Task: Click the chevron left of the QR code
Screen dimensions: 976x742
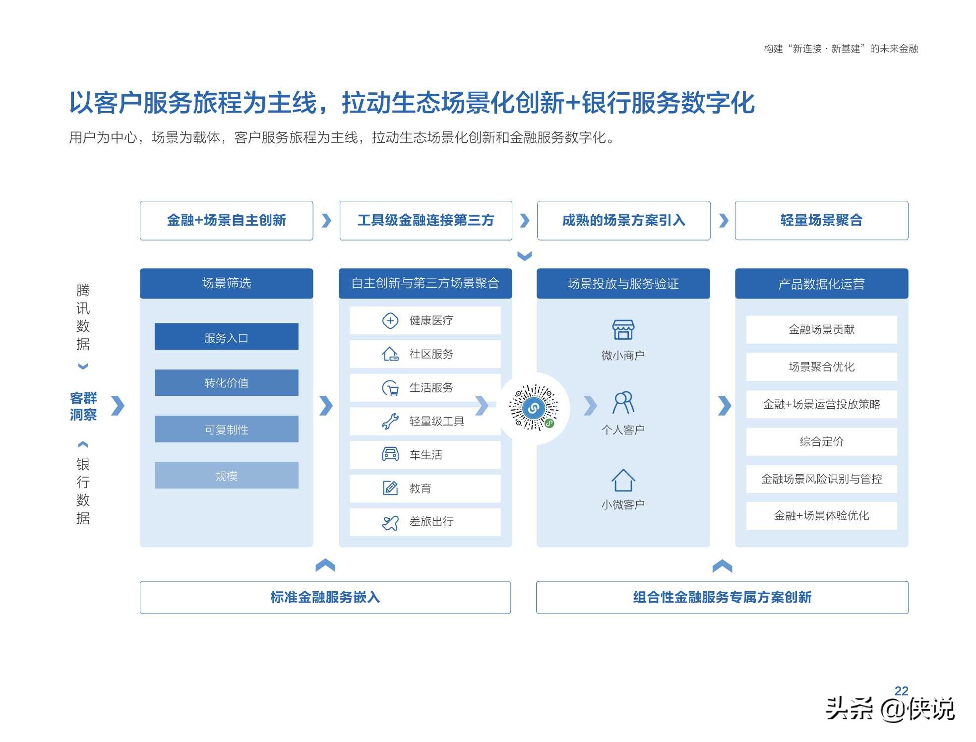Action: click(x=482, y=405)
